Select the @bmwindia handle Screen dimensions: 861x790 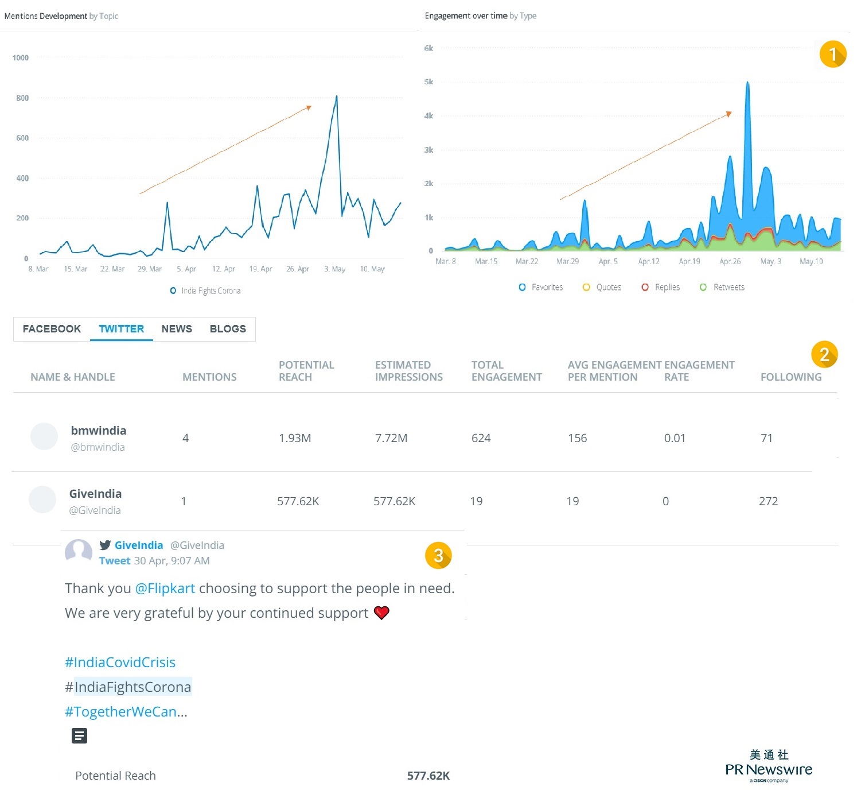click(x=98, y=447)
